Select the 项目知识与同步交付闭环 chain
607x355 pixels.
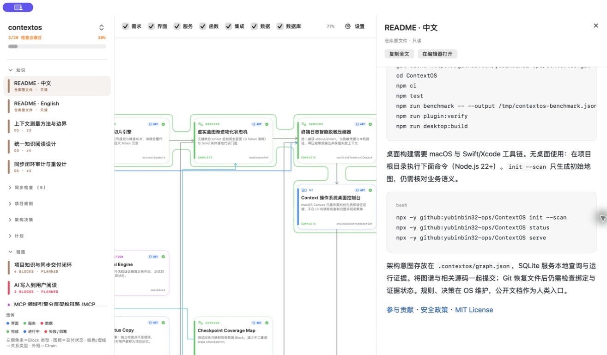pyautogui.click(x=57, y=268)
